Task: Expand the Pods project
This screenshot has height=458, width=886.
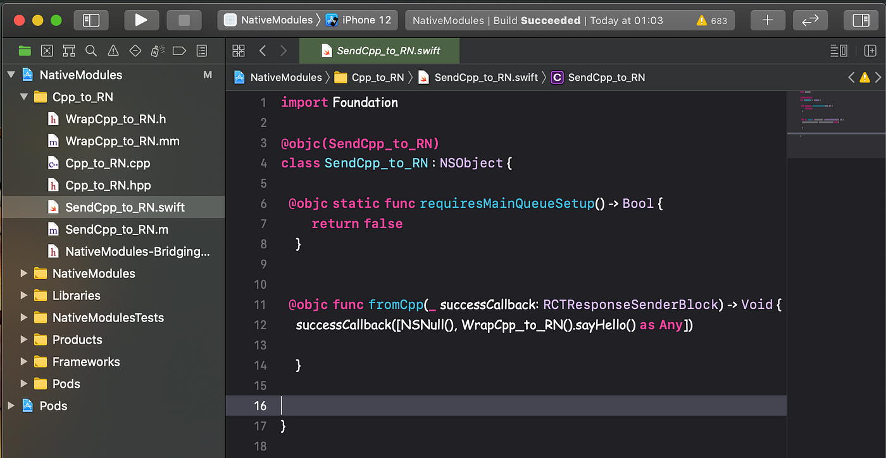Action: (11, 406)
